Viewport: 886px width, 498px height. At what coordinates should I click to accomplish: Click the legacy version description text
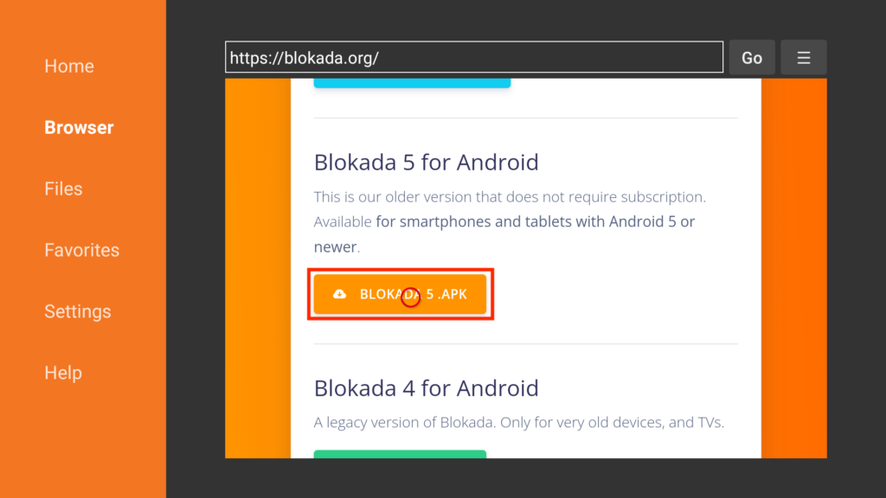pos(525,422)
